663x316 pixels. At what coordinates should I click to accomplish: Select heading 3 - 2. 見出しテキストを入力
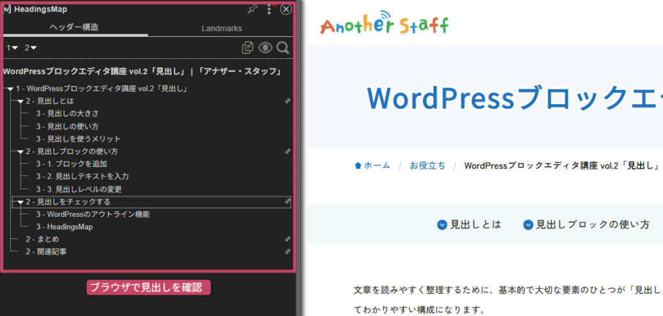pyautogui.click(x=82, y=176)
